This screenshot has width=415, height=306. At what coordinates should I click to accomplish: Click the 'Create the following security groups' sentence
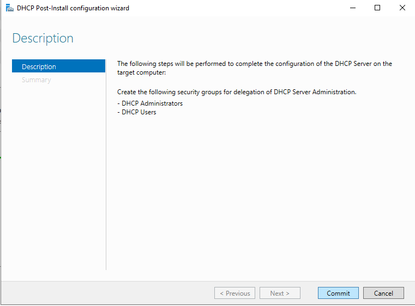236,92
